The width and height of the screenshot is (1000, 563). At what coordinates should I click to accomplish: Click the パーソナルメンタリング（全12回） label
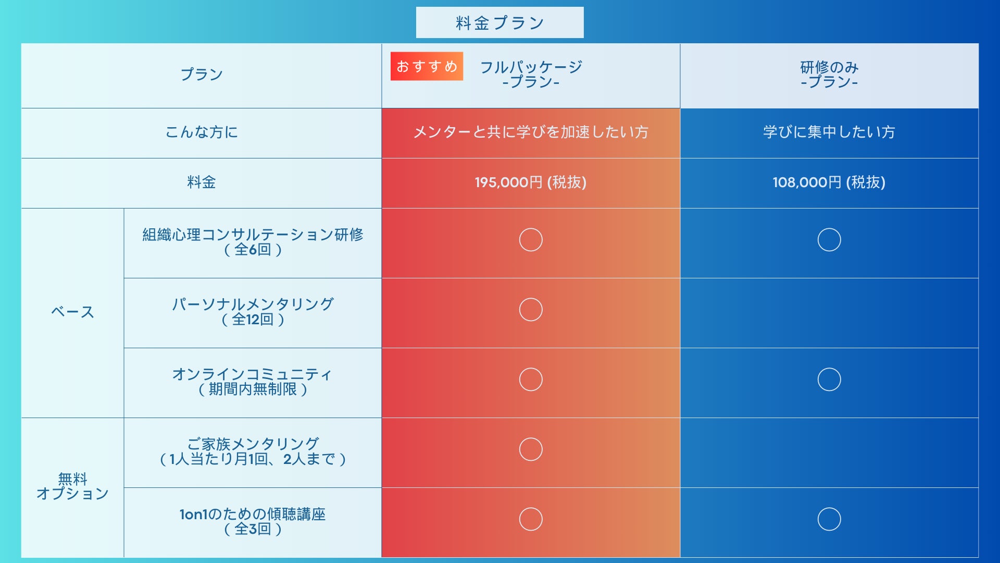pos(253,312)
